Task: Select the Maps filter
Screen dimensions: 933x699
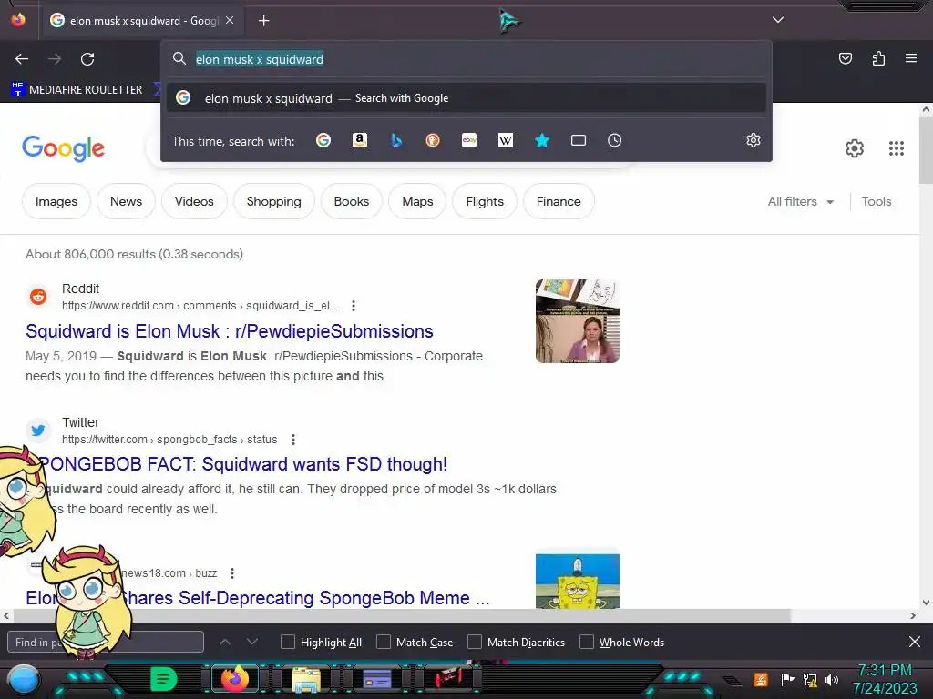Action: [x=417, y=201]
